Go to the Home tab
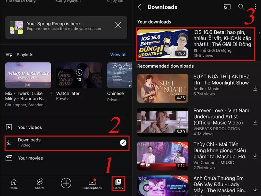 pos(13,184)
